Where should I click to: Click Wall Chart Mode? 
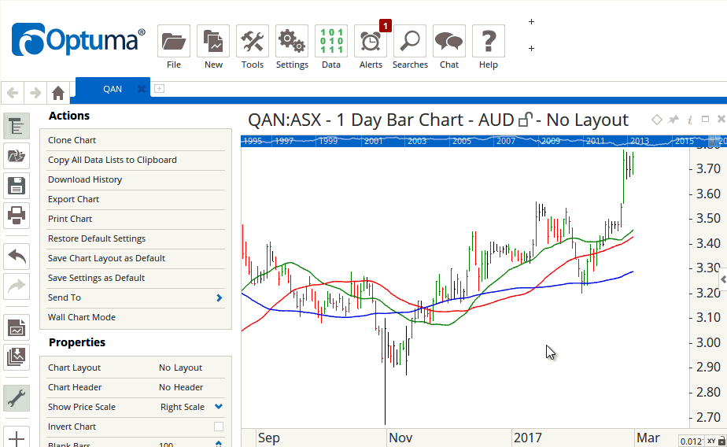pyautogui.click(x=135, y=318)
